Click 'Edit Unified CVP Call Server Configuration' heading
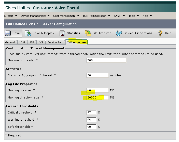The width and height of the screenshot is (179, 142). pos(41,24)
